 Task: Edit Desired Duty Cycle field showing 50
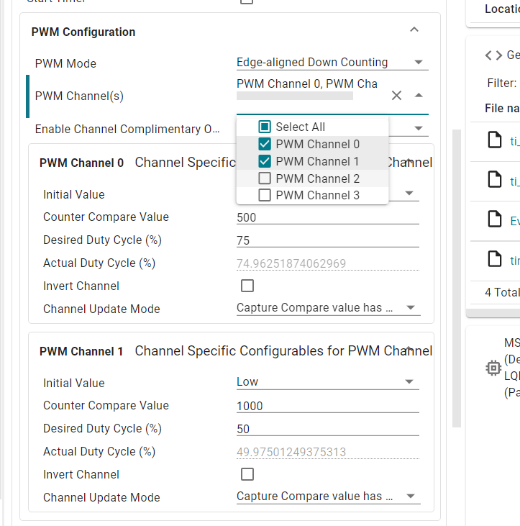[x=327, y=429]
